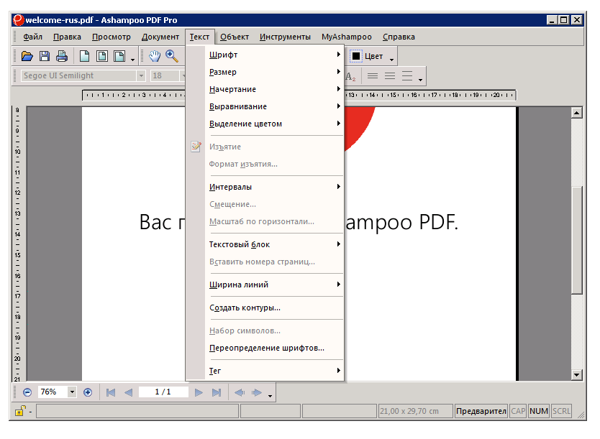Choose Создать контуры menu item
600x439 pixels.
[274, 308]
